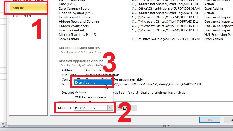Open the Trust Center category

point(22,16)
